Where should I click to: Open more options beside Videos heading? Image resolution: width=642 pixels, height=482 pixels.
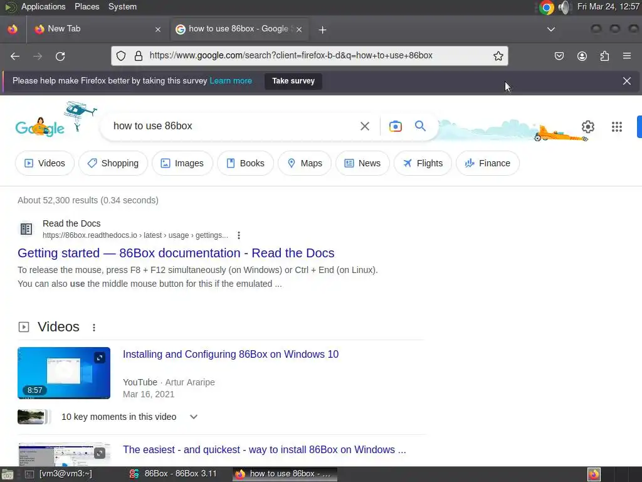tap(94, 327)
